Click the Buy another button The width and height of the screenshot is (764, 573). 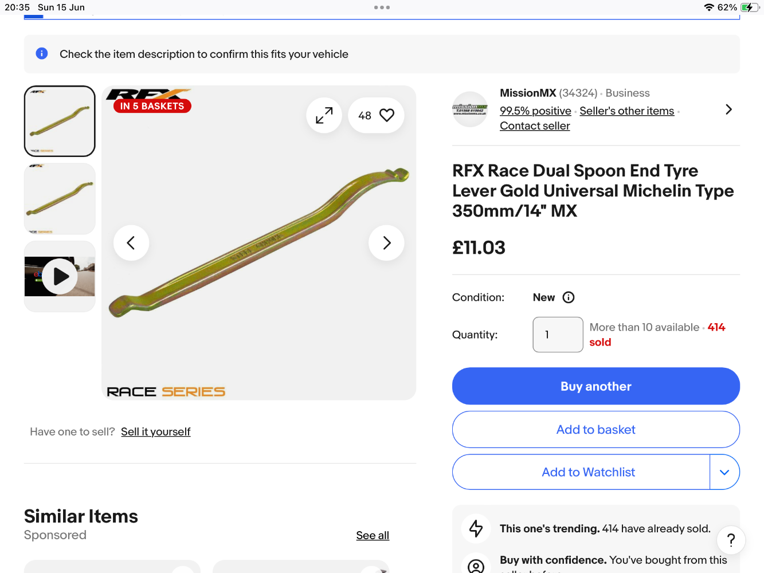point(595,386)
